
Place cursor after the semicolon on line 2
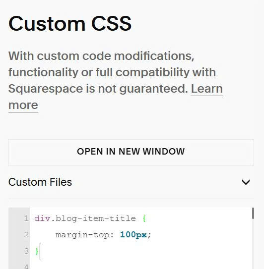[x=151, y=235]
